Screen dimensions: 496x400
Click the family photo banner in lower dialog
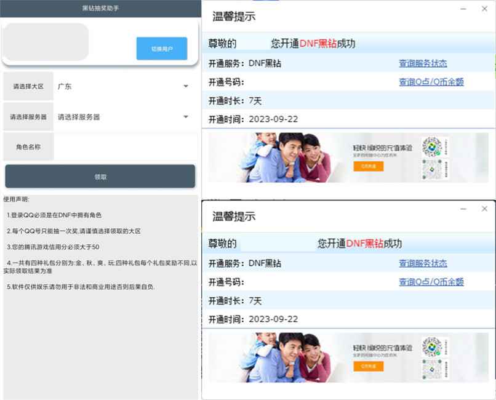tap(348, 358)
